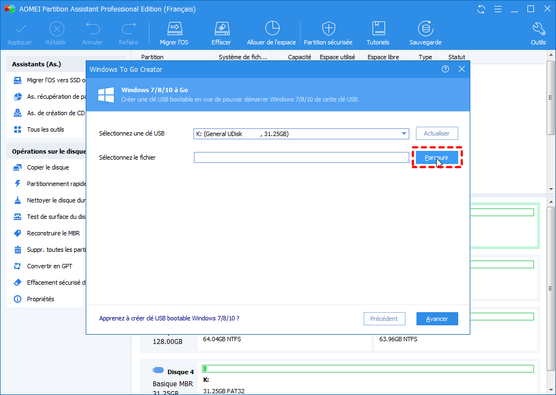Open Tutoriels book icon
Viewport: 556px width, 395px height.
(x=378, y=29)
